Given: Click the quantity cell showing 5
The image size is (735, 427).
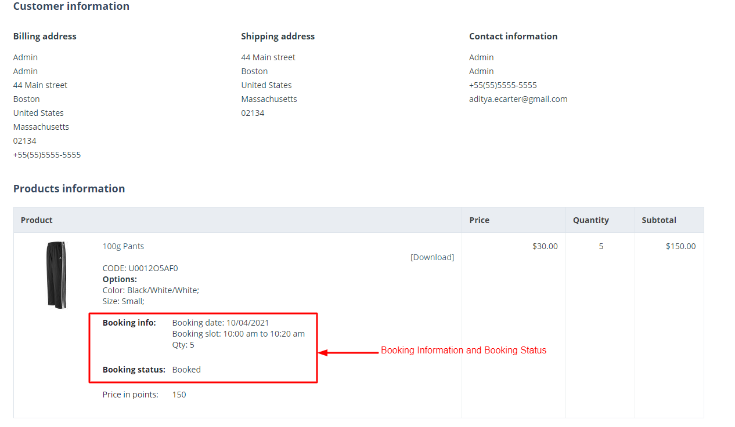Looking at the screenshot, I should point(601,246).
